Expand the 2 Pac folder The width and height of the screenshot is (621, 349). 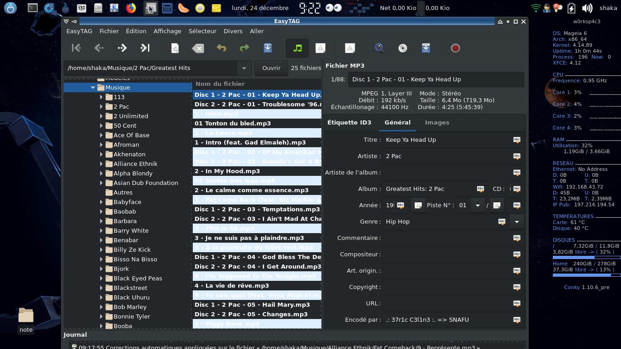coord(101,107)
